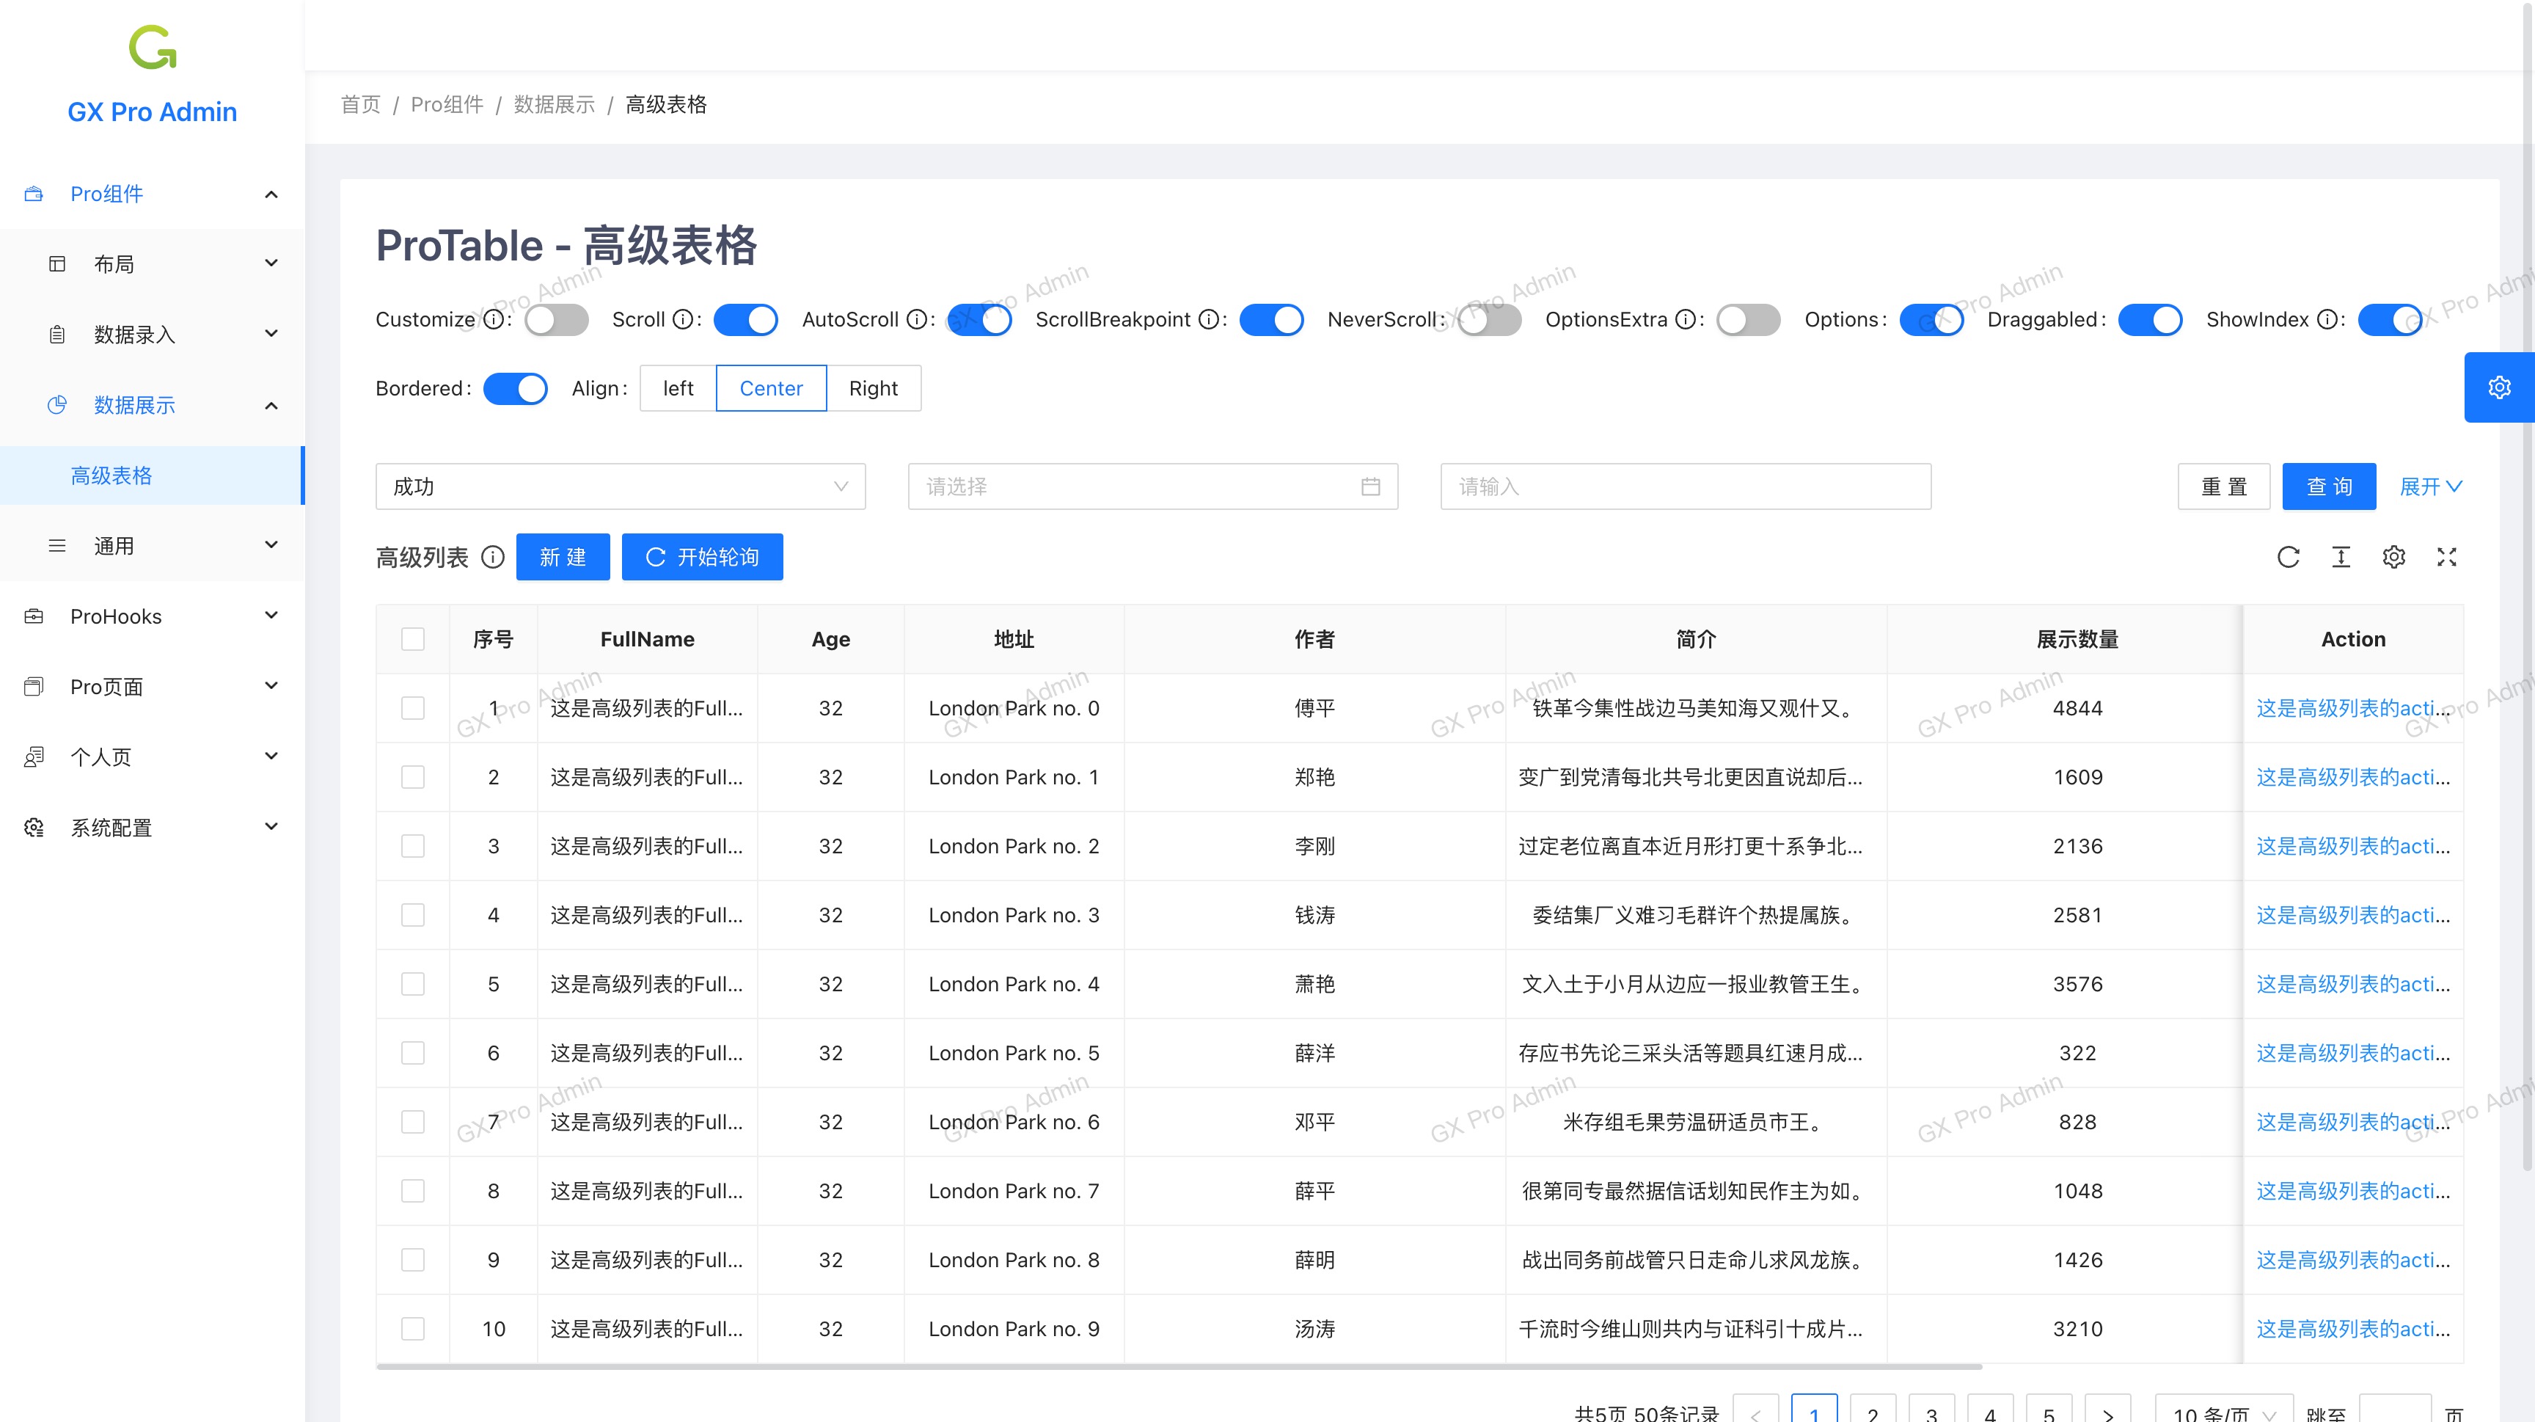Click Pro页面 sidebar icon

click(34, 686)
